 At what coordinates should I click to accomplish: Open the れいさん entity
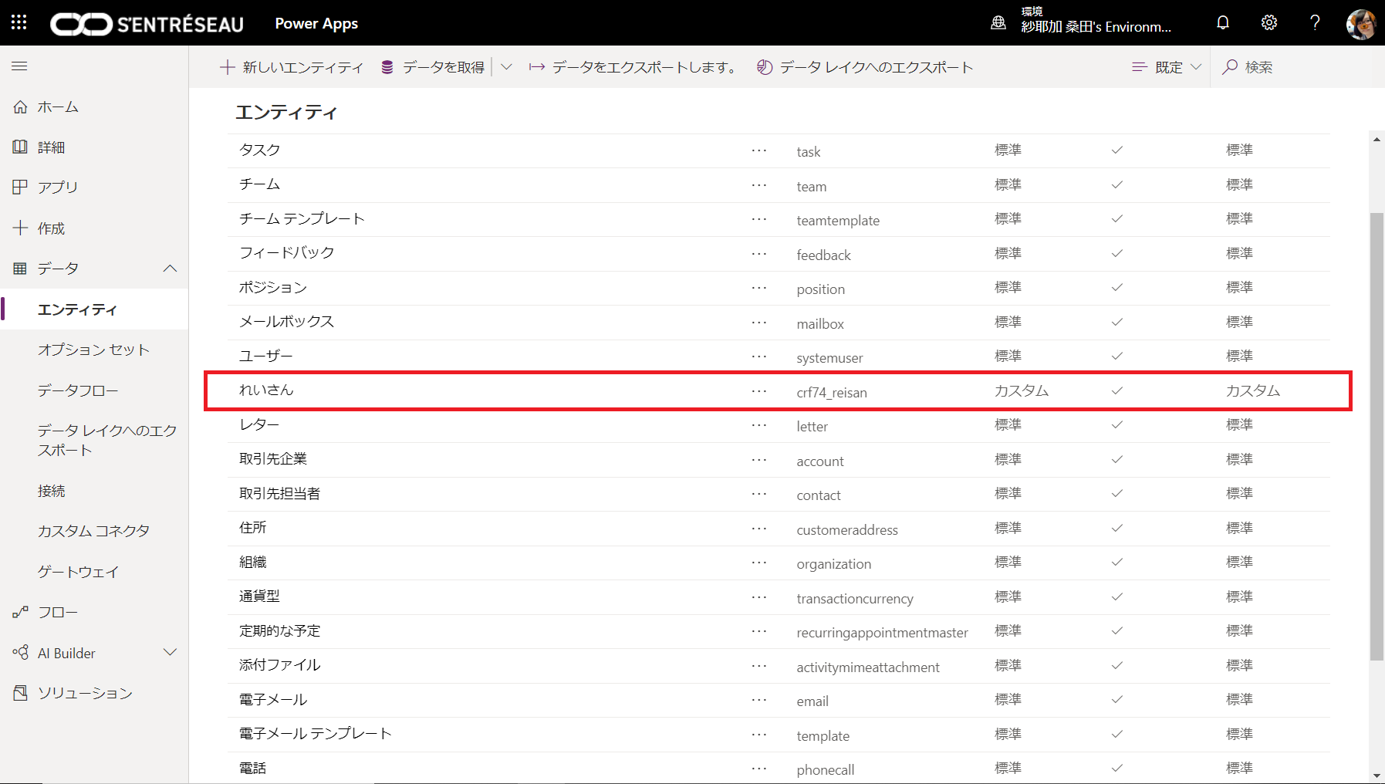266,390
